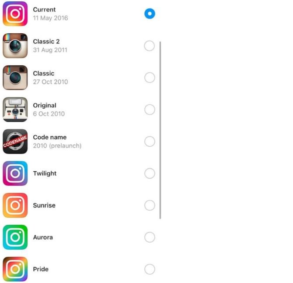This screenshot has height=283, width=293.
Task: Click the vertical scrollbar track
Action: point(160,130)
